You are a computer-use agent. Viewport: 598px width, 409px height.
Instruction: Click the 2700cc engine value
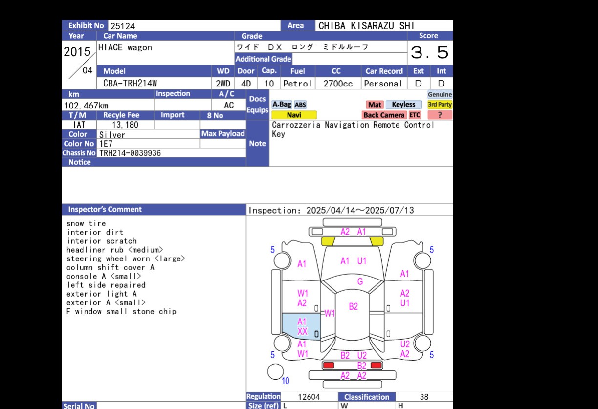[338, 84]
